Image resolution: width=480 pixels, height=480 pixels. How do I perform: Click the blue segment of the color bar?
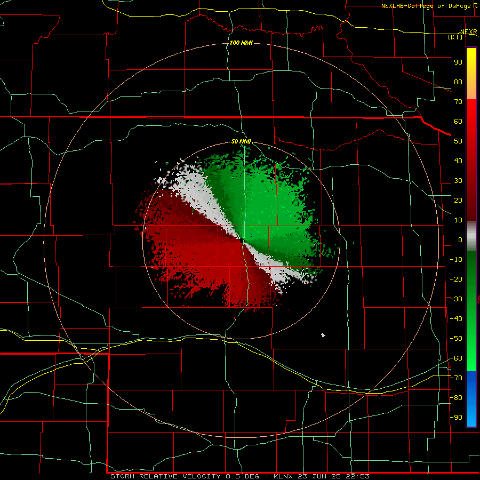pos(471,399)
